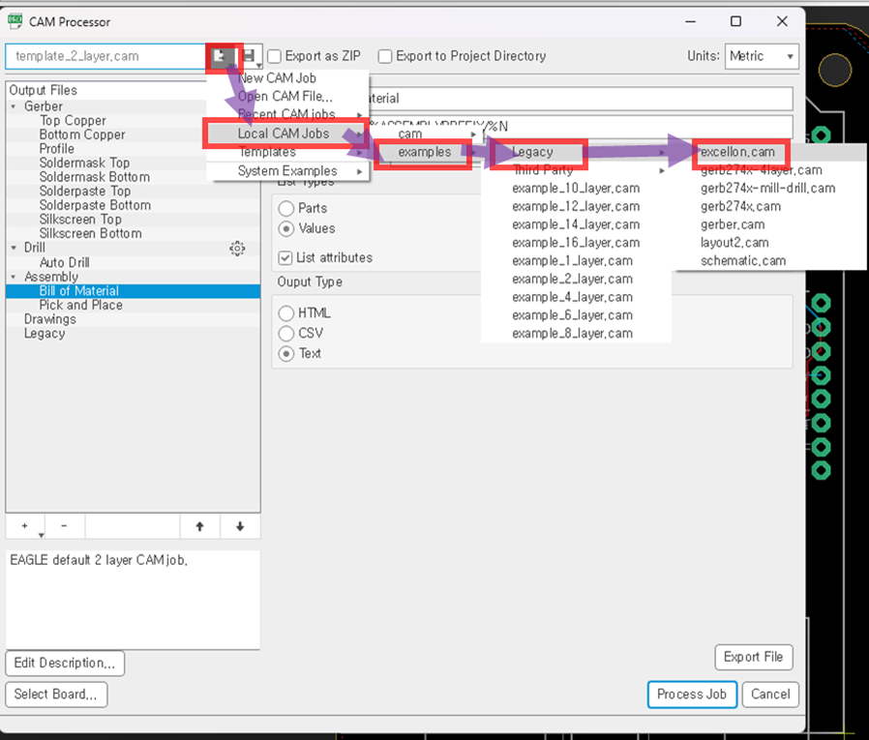Uncheck List attributes checkbox
The width and height of the screenshot is (869, 740).
pyautogui.click(x=285, y=258)
